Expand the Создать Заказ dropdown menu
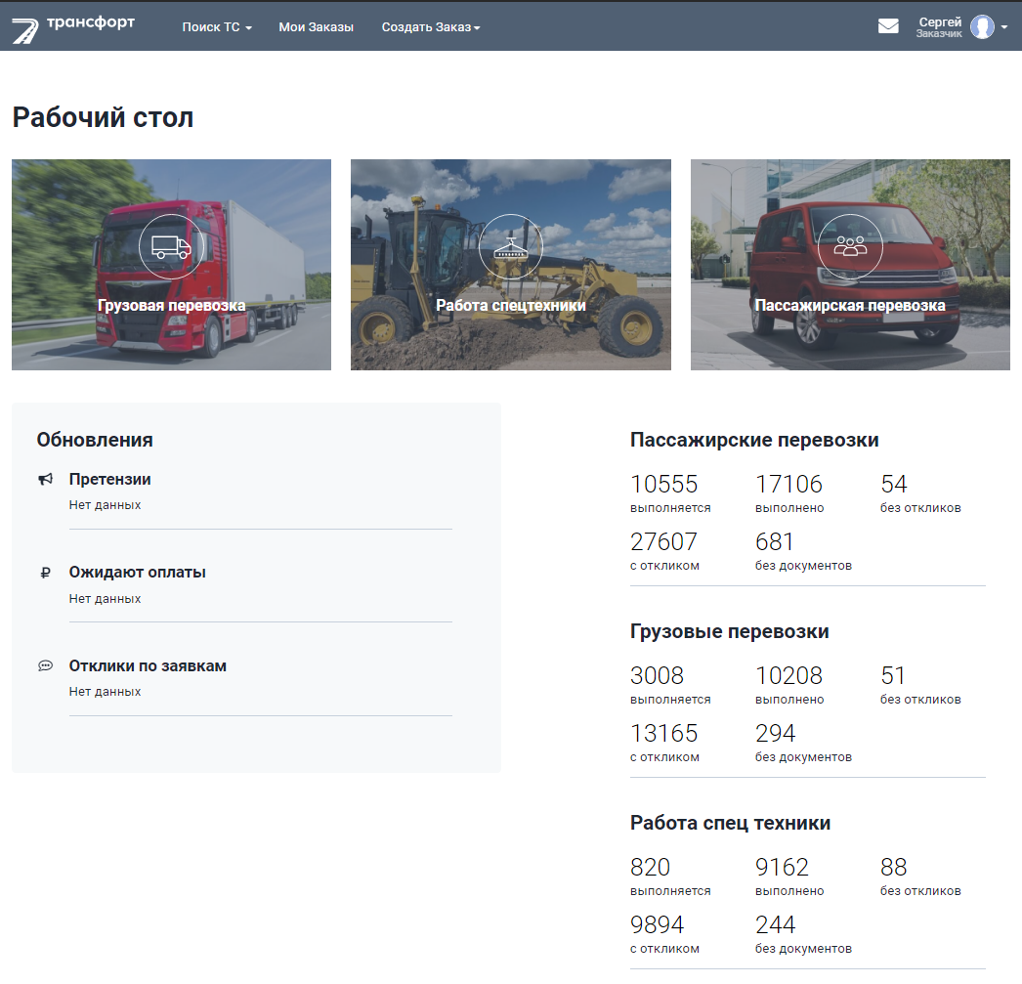The width and height of the screenshot is (1022, 984). coord(431,27)
